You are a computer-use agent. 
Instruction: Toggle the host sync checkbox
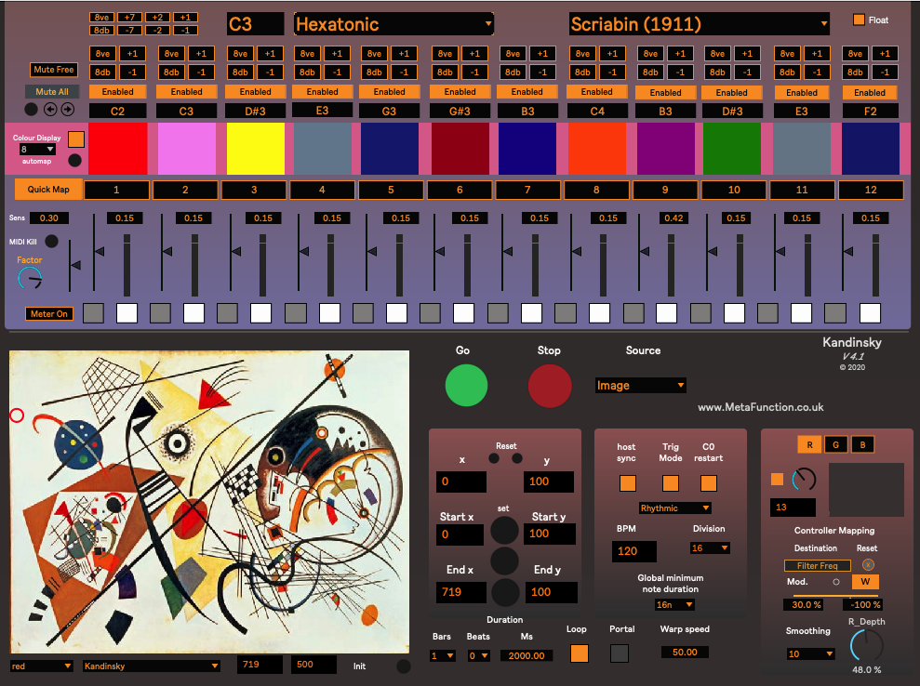[628, 483]
